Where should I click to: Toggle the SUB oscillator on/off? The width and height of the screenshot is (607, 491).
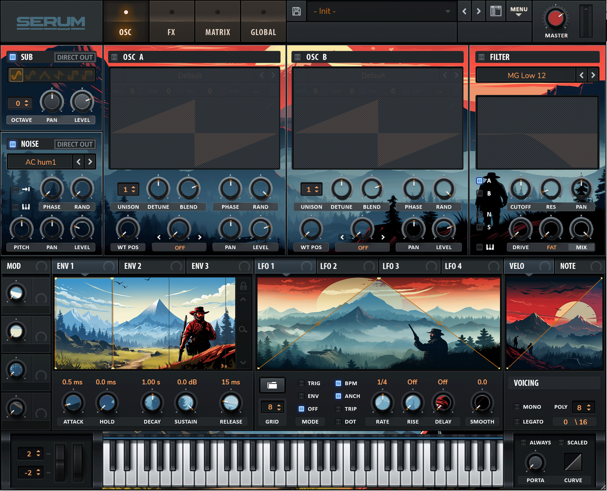(13, 57)
